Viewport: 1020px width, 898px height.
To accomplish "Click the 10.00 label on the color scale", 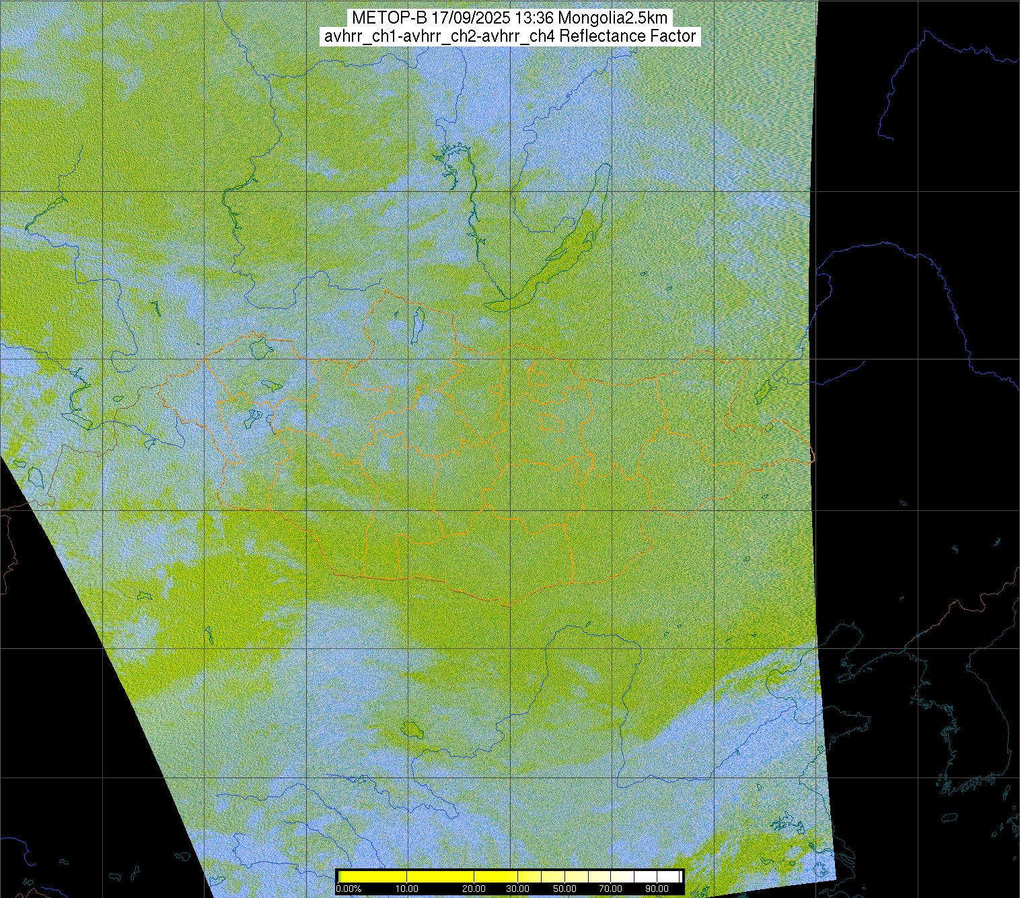I will tap(407, 889).
